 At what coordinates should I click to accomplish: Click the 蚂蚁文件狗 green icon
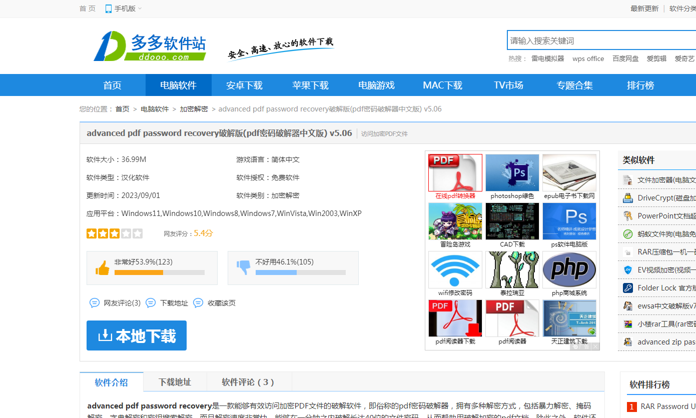627,234
